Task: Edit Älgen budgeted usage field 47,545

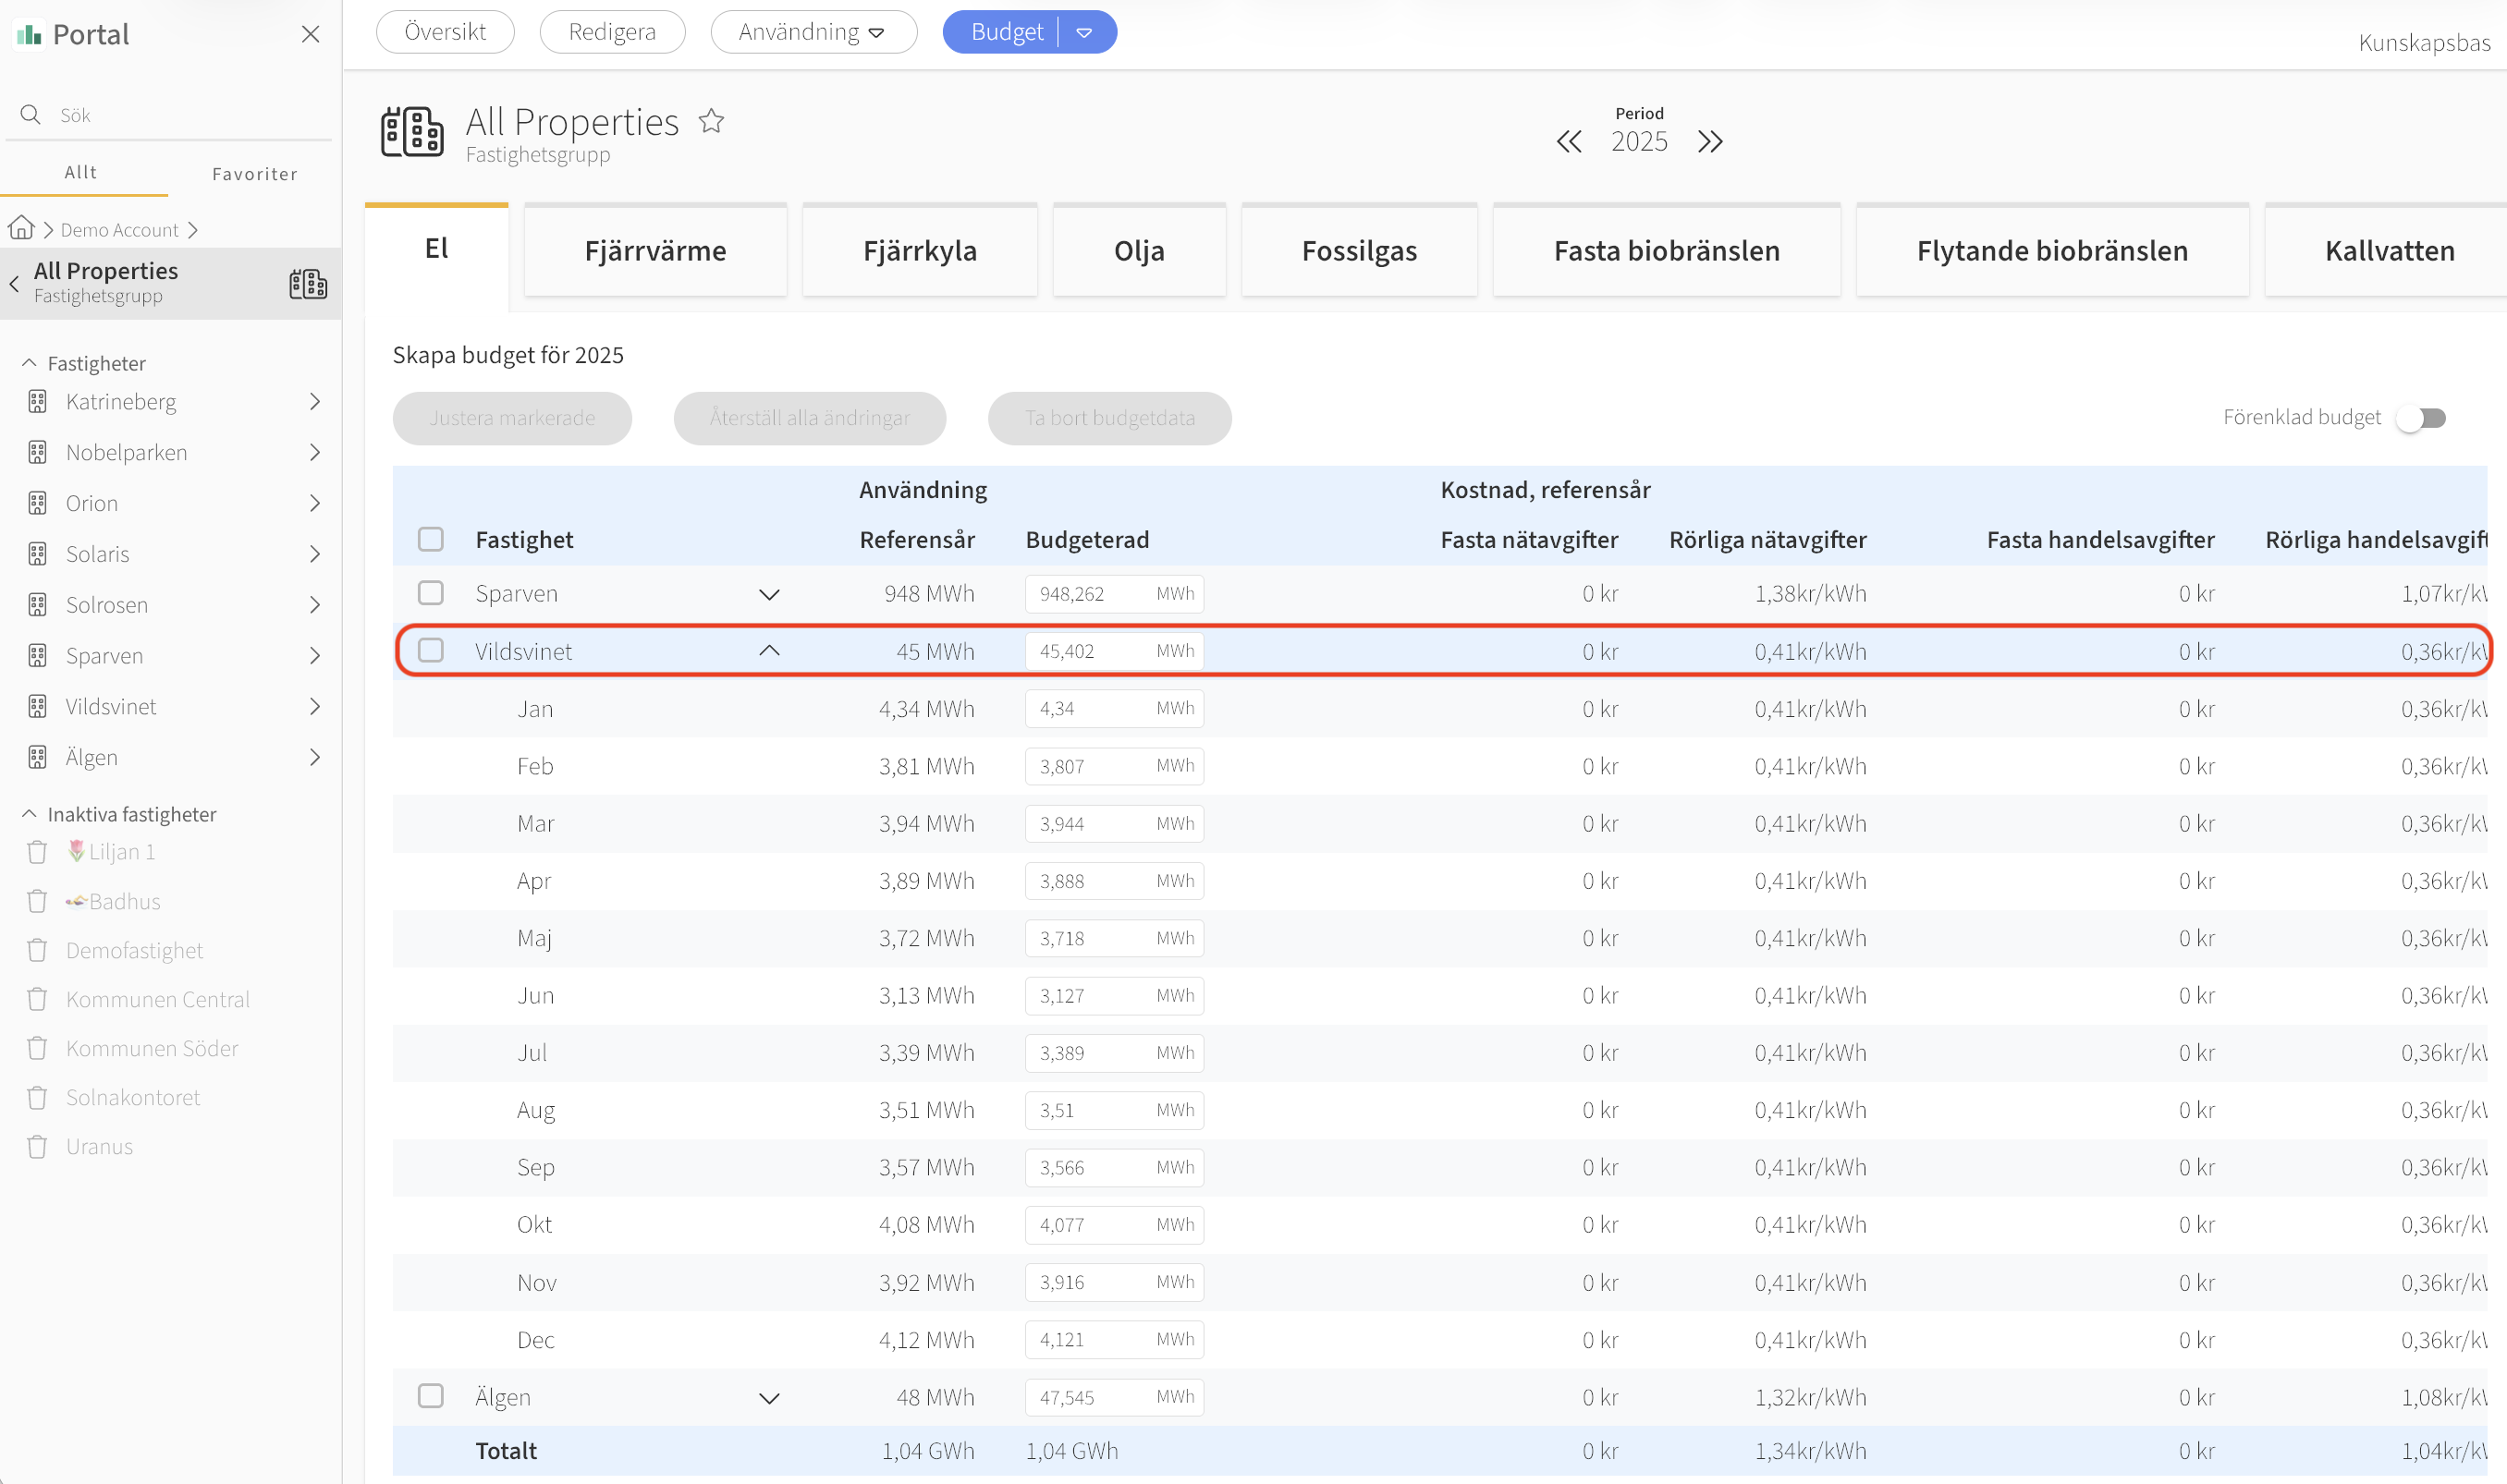Action: [1115, 1398]
